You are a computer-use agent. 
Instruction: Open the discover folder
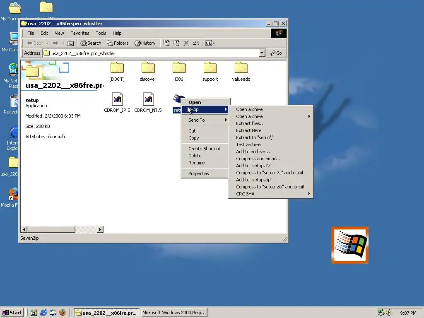pos(148,72)
